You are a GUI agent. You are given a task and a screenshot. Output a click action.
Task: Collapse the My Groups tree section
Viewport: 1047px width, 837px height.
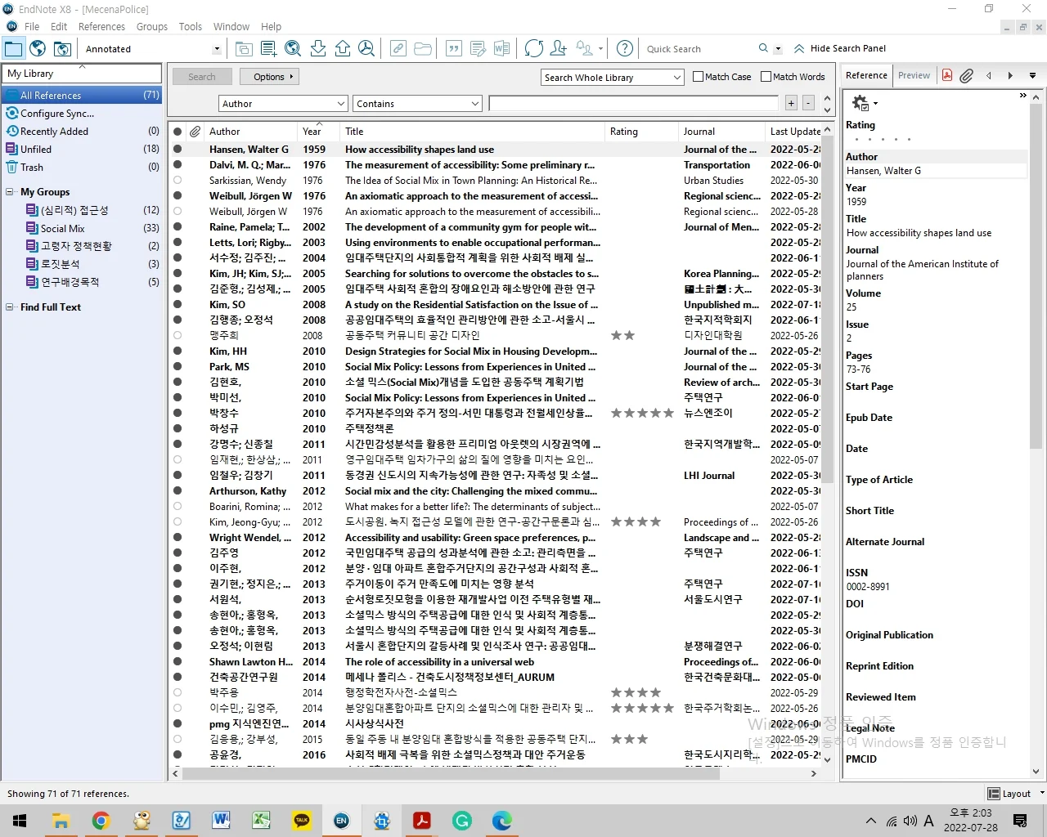(10, 192)
